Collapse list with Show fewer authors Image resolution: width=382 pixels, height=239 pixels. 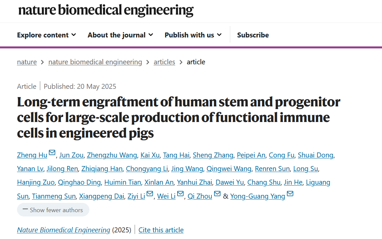point(53,210)
